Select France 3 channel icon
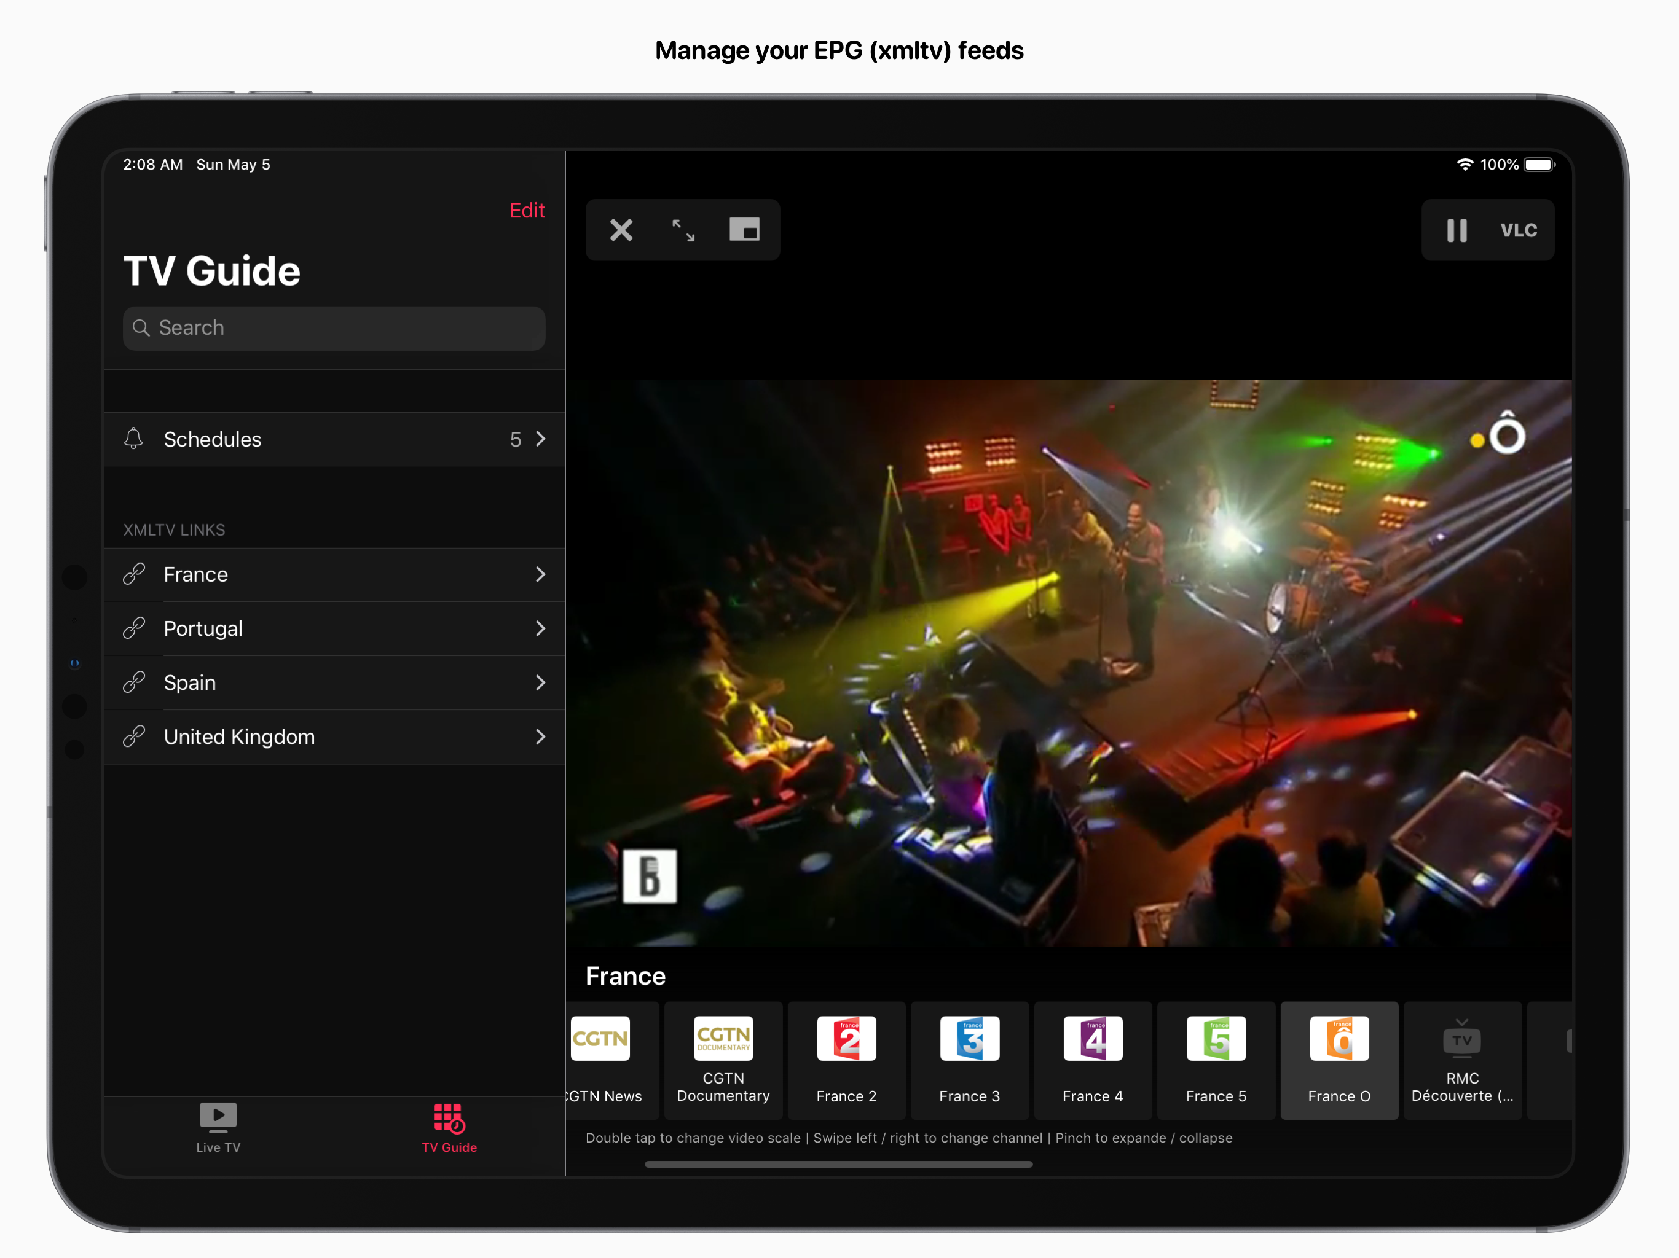Image resolution: width=1679 pixels, height=1258 pixels. click(969, 1039)
